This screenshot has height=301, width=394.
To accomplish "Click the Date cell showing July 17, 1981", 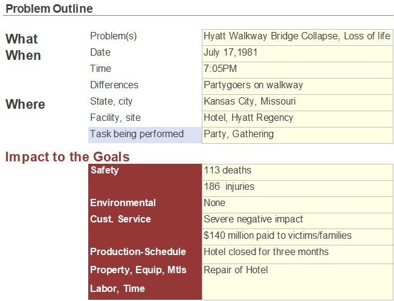I will pyautogui.click(x=297, y=54).
